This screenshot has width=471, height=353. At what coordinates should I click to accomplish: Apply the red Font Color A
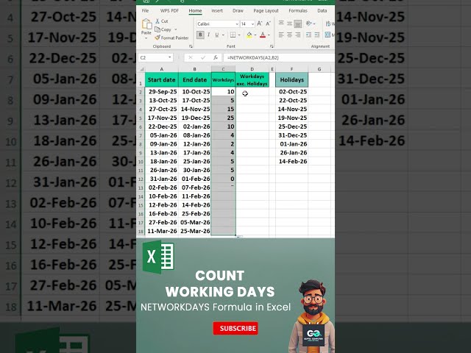tap(263, 35)
